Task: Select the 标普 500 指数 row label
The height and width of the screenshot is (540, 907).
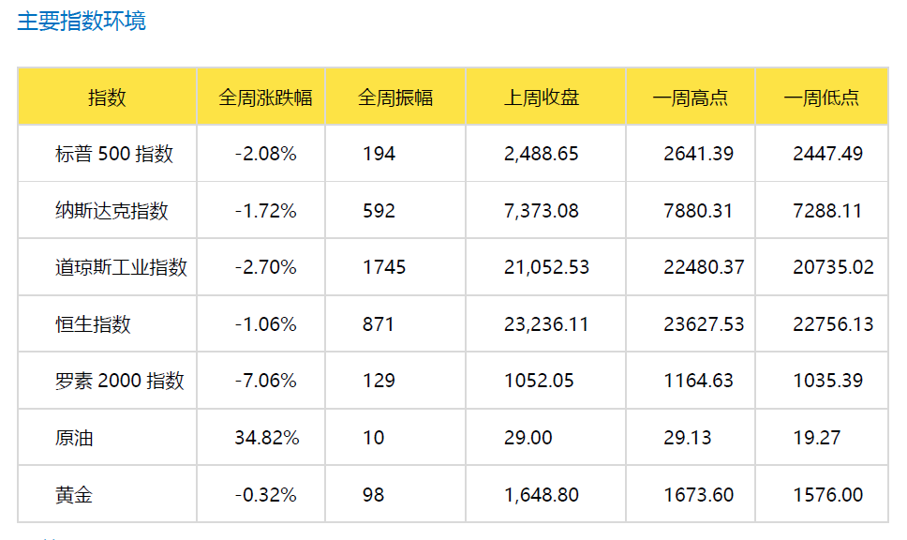Action: pos(114,154)
